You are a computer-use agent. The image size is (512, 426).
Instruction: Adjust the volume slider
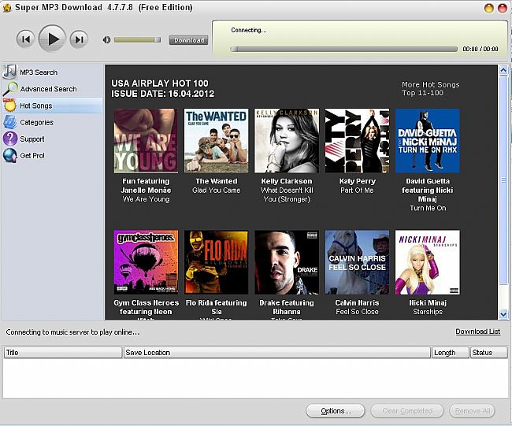click(138, 40)
